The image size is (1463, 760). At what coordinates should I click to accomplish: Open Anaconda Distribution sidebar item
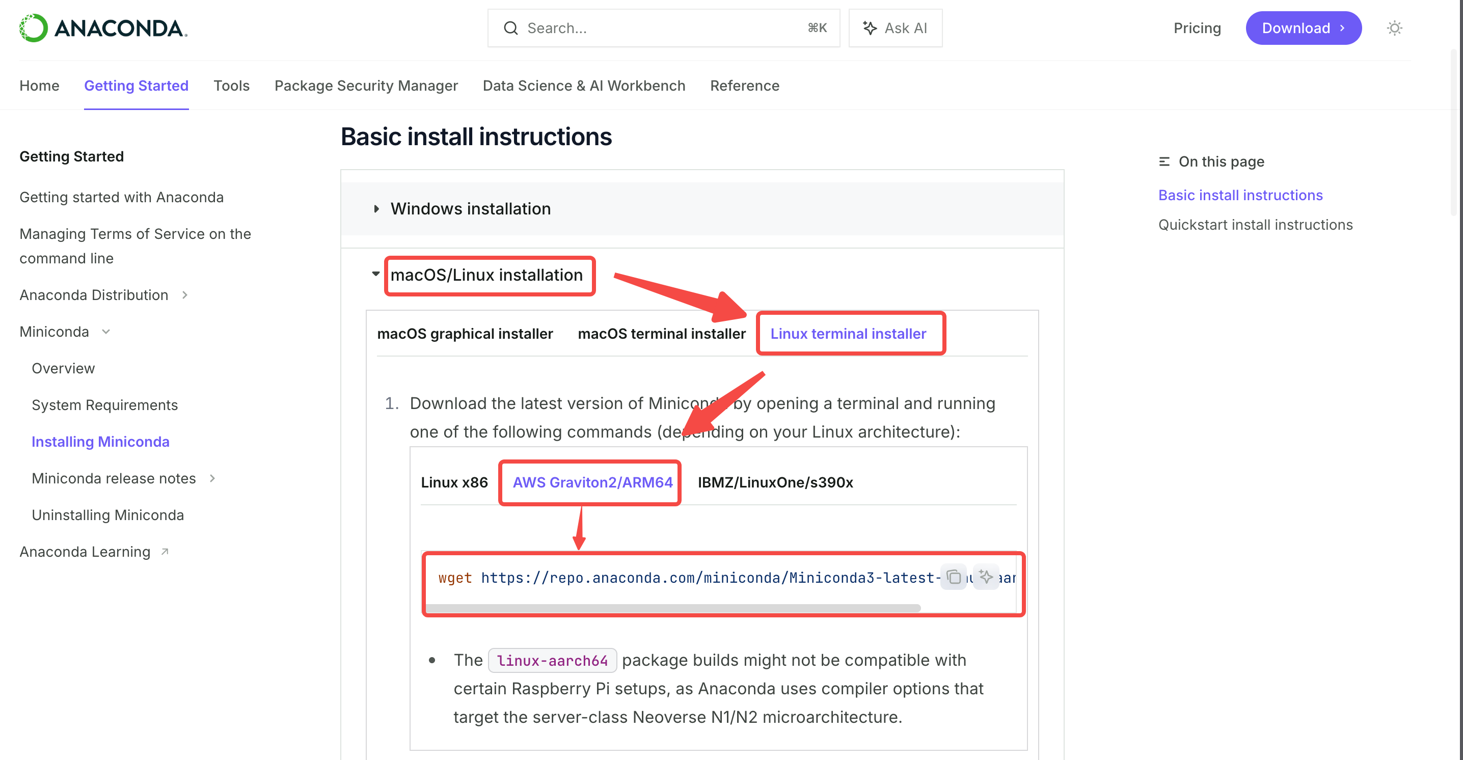pos(94,295)
